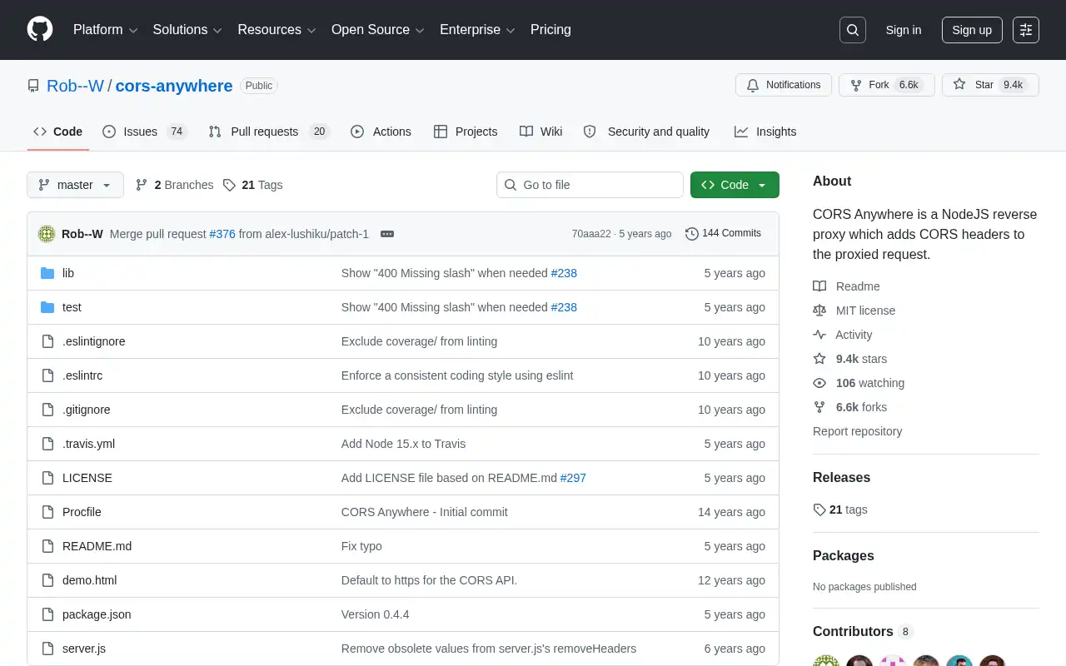Click the file icon next to README.md

point(47,546)
